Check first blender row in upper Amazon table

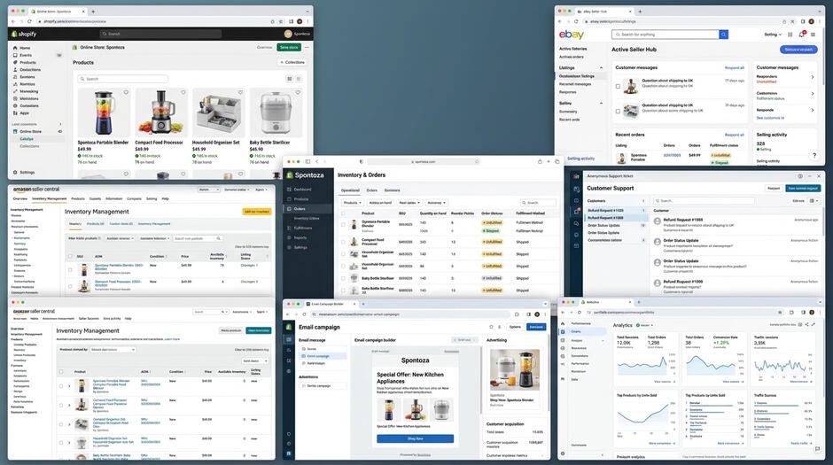pyautogui.click(x=70, y=269)
